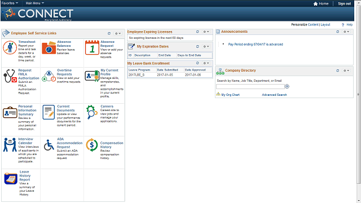Open the Careers text link

pyautogui.click(x=107, y=107)
